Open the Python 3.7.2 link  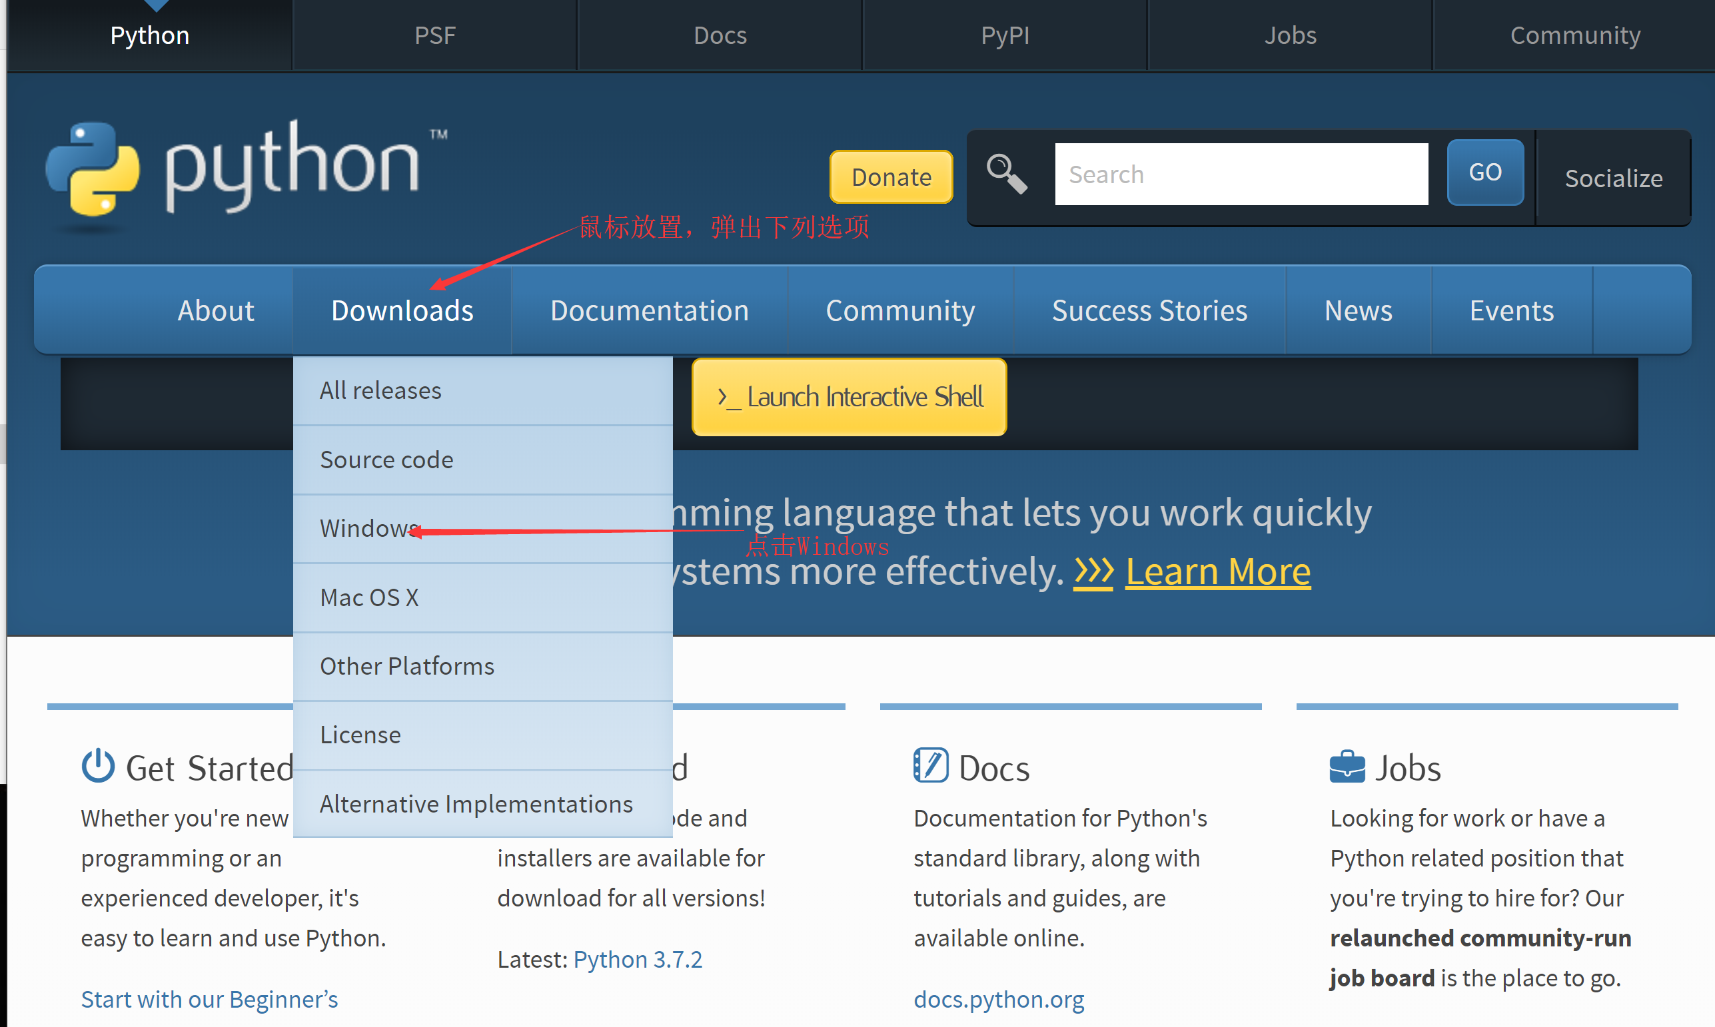click(638, 959)
